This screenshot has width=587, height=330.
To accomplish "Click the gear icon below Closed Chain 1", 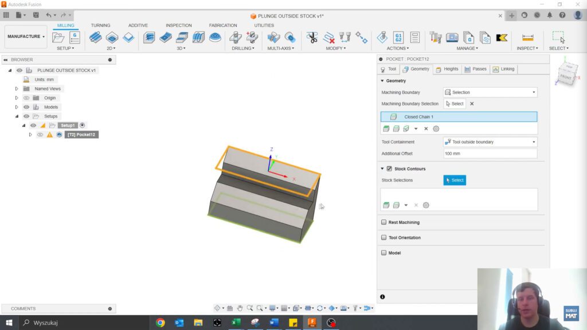I will pyautogui.click(x=436, y=129).
